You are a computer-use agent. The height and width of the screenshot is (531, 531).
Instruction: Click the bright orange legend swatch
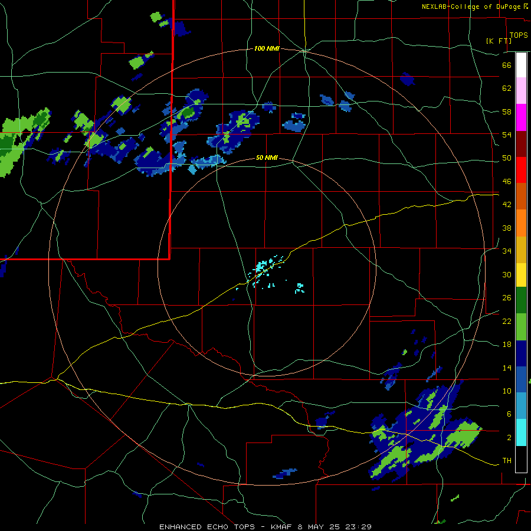[521, 223]
